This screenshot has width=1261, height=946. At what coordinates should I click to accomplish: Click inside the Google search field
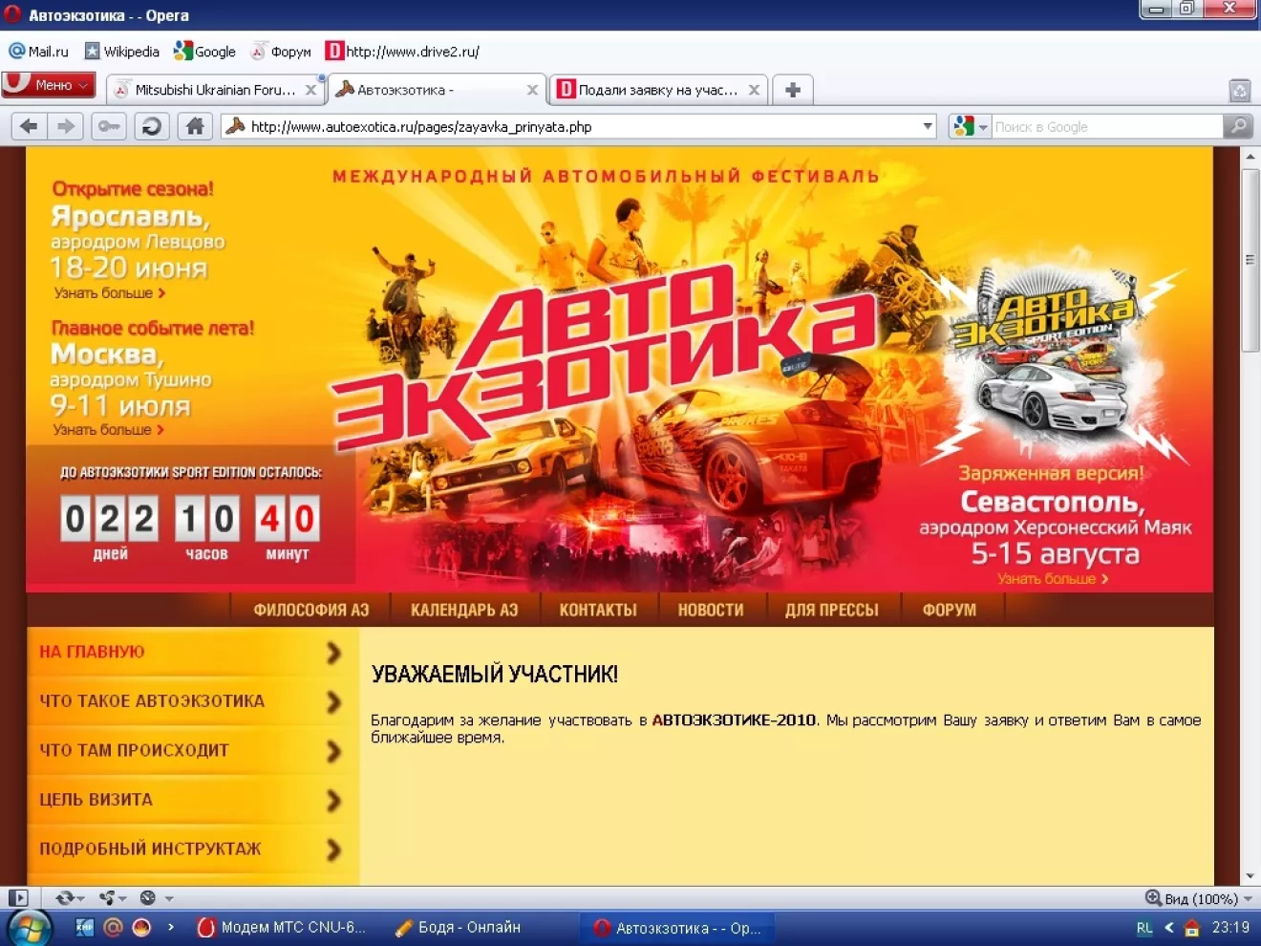1106,126
